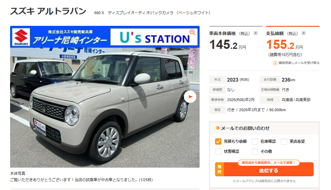Click the orange circle arrow icon for 価格見直しメール
The image size is (331, 190).
coord(275,63)
